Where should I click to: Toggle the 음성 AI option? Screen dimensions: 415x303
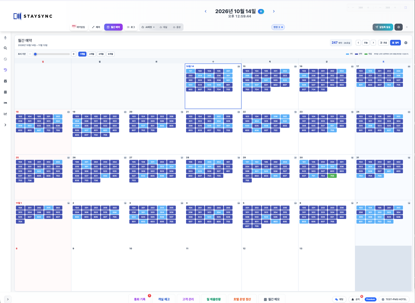click(177, 27)
